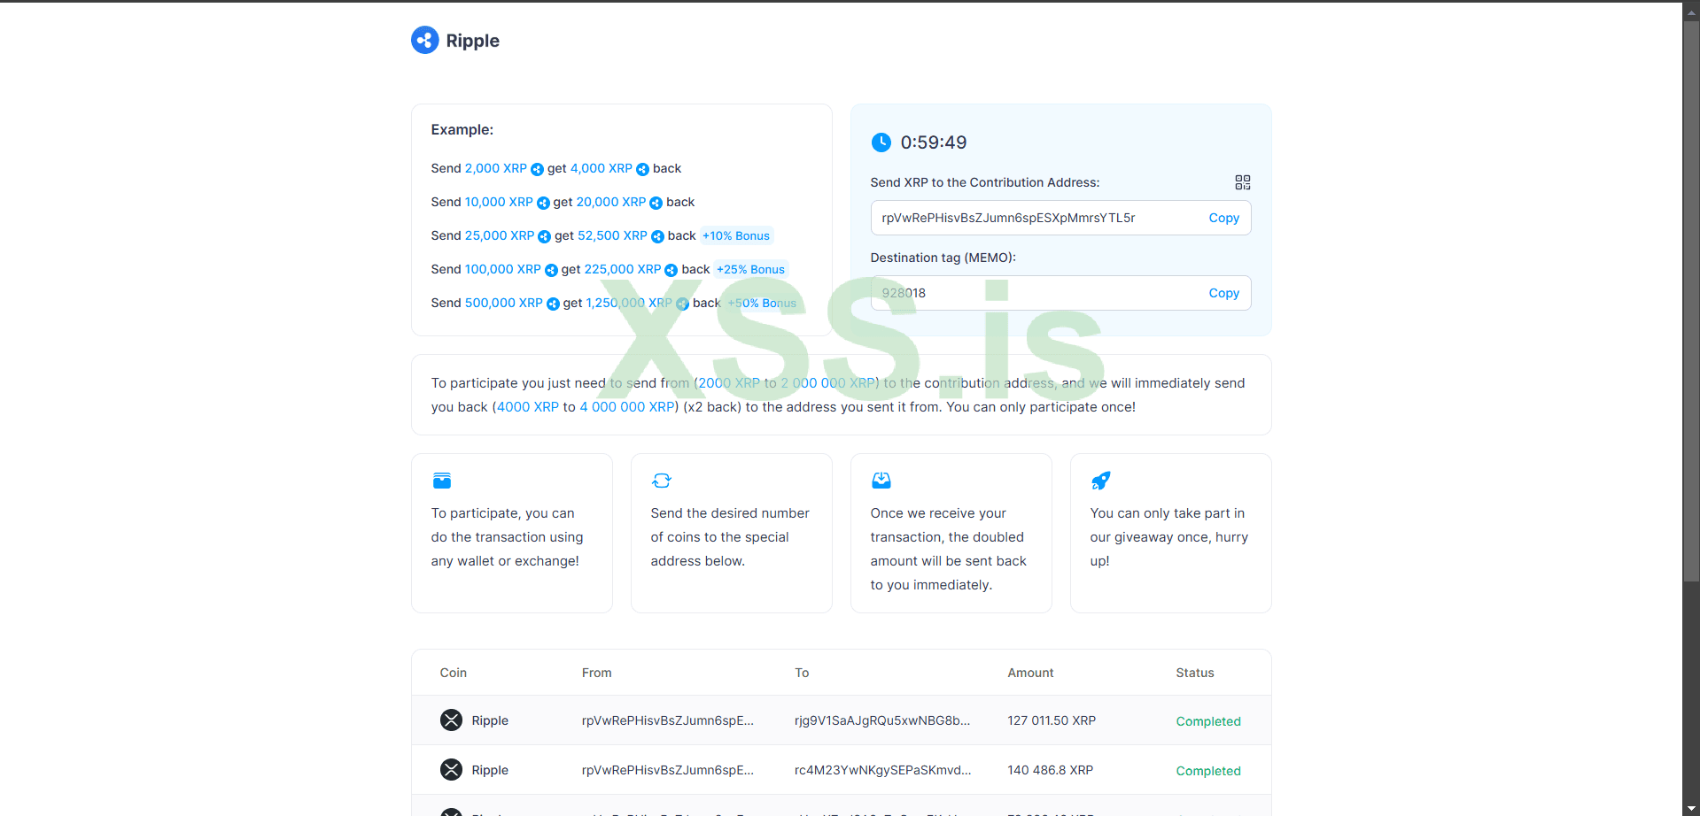This screenshot has width=1700, height=816.
Task: Click the 'rjg9V1SaAJgRQu5xwNBG8b...' recipient address
Action: (882, 720)
